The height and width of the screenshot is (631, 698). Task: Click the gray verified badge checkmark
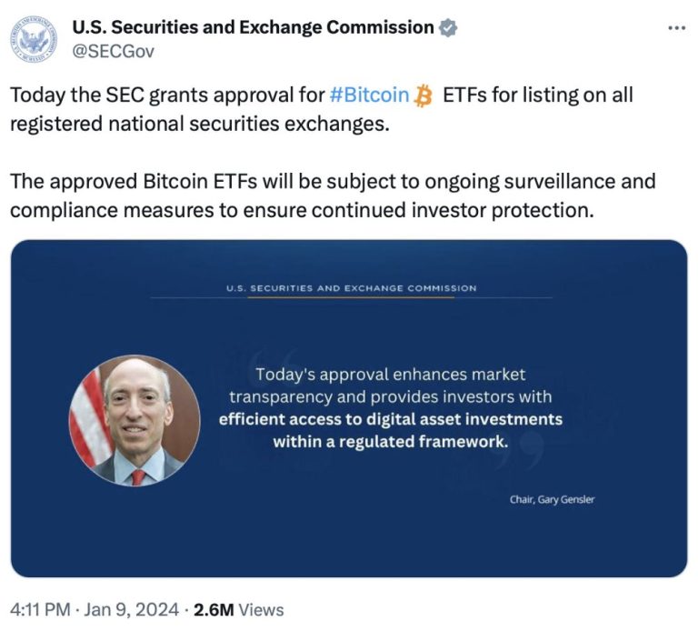tap(448, 27)
